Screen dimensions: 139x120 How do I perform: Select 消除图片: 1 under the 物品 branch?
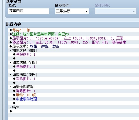pos(74,54)
